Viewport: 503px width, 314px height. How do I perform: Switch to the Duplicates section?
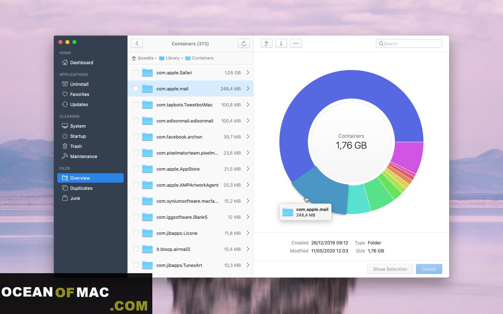pos(90,188)
